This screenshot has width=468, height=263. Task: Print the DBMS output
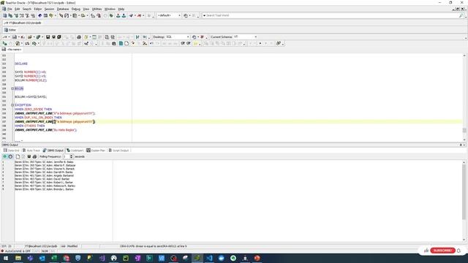(34, 156)
